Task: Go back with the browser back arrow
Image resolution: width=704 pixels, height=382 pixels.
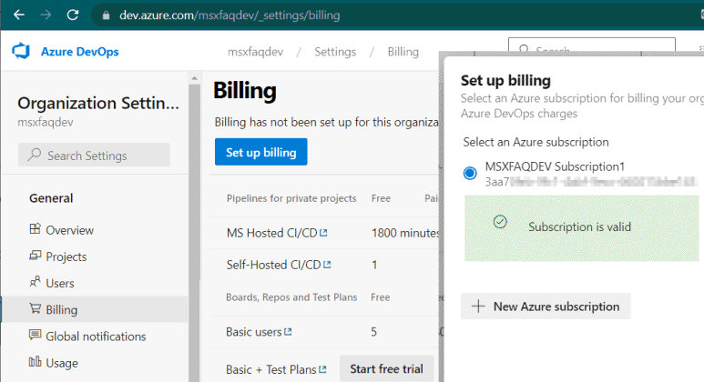Action: [x=19, y=15]
